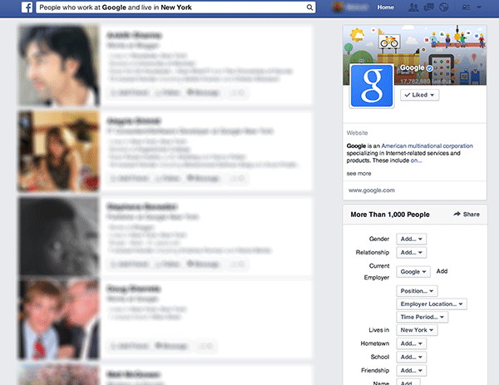This screenshot has height=385, width=499.
Task: Click Google page name on cover
Action: [413, 68]
